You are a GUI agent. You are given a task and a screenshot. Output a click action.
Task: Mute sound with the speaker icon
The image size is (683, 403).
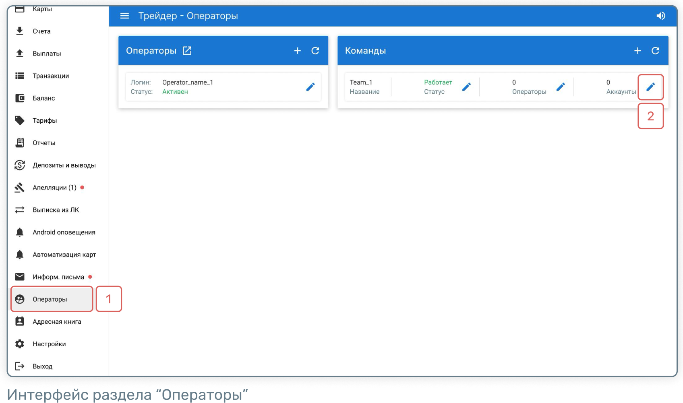660,16
